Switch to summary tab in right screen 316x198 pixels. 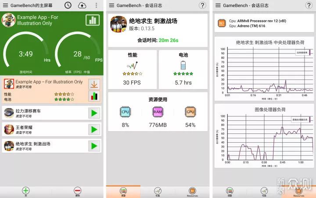point(230,191)
